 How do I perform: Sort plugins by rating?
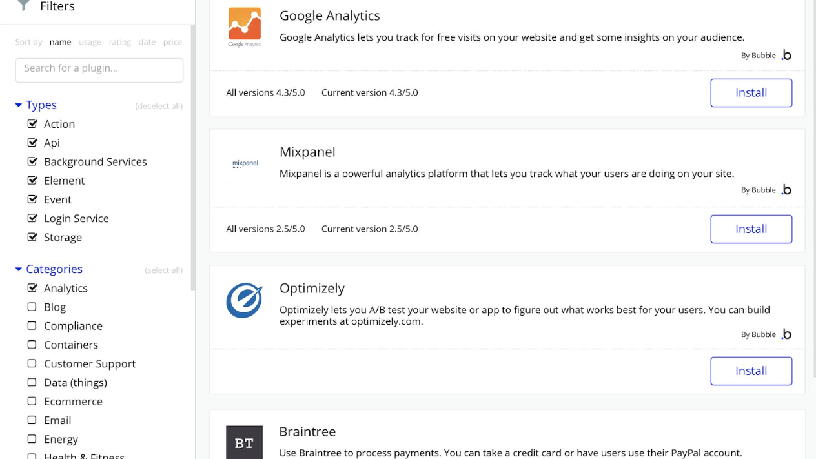(119, 42)
